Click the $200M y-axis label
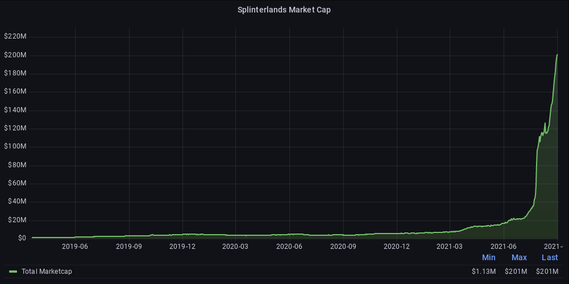This screenshot has height=284, width=569. coord(15,55)
